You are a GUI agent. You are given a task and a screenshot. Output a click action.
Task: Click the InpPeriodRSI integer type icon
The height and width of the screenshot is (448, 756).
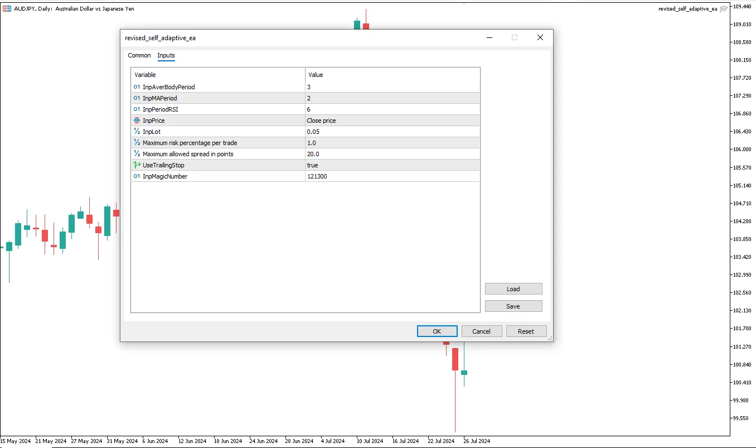pyautogui.click(x=137, y=109)
